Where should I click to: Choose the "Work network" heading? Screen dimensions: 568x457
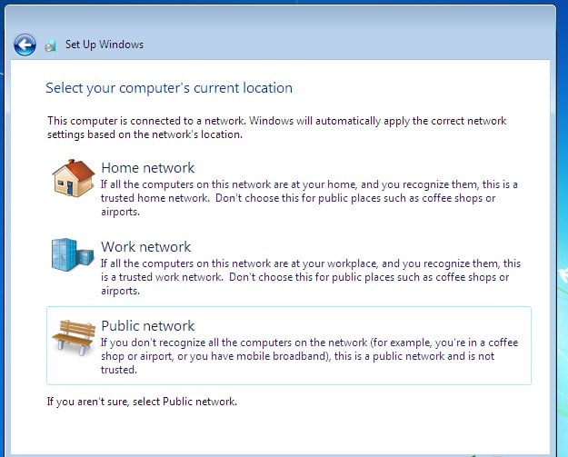coord(146,246)
